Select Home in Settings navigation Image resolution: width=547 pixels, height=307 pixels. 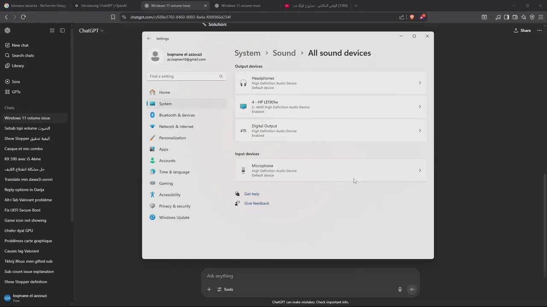(186, 93)
